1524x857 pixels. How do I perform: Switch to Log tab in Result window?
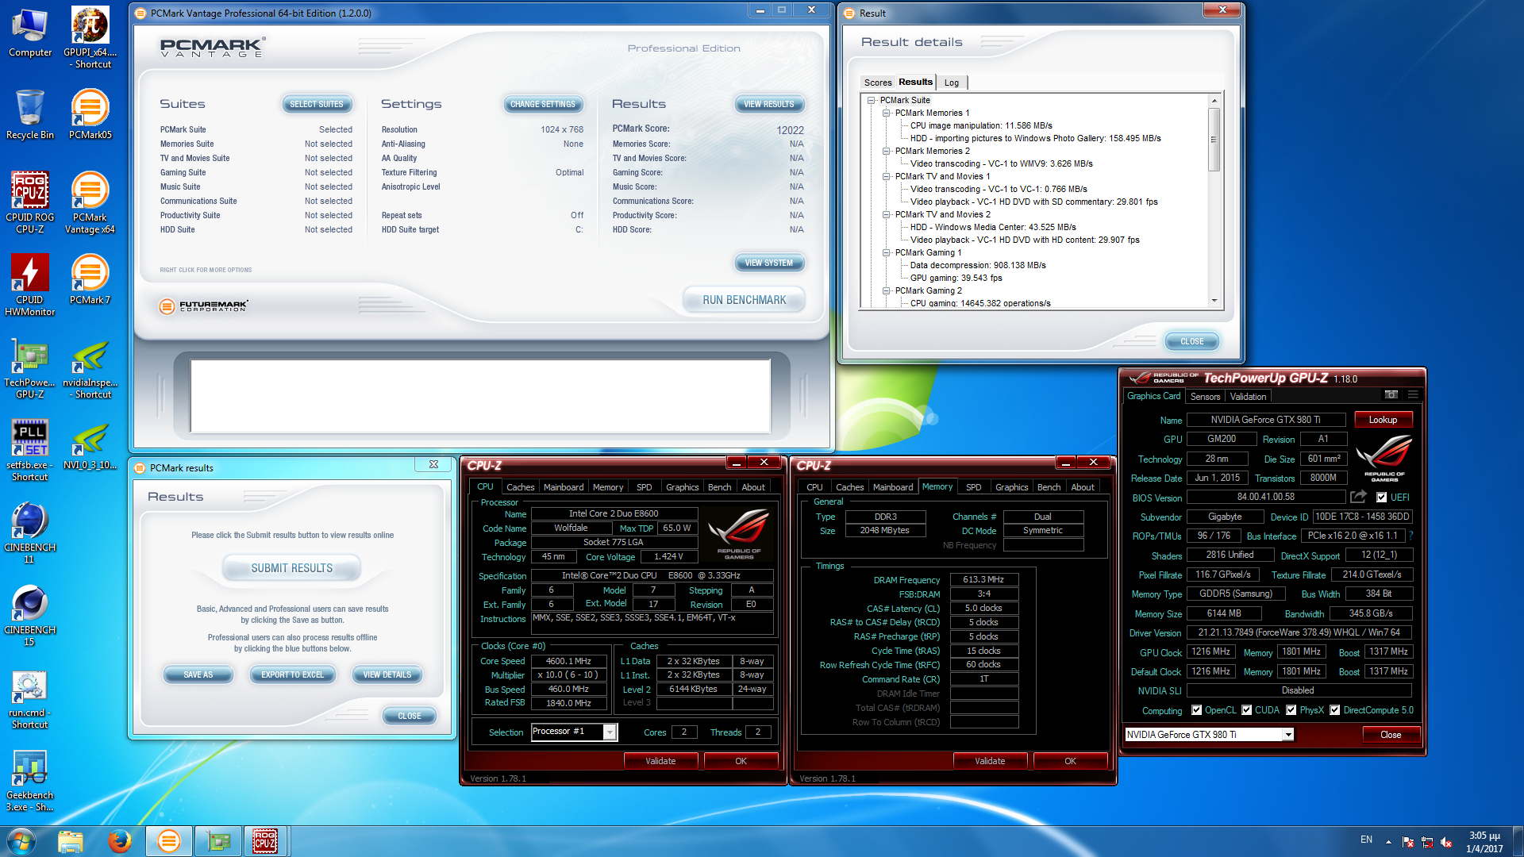tap(952, 83)
